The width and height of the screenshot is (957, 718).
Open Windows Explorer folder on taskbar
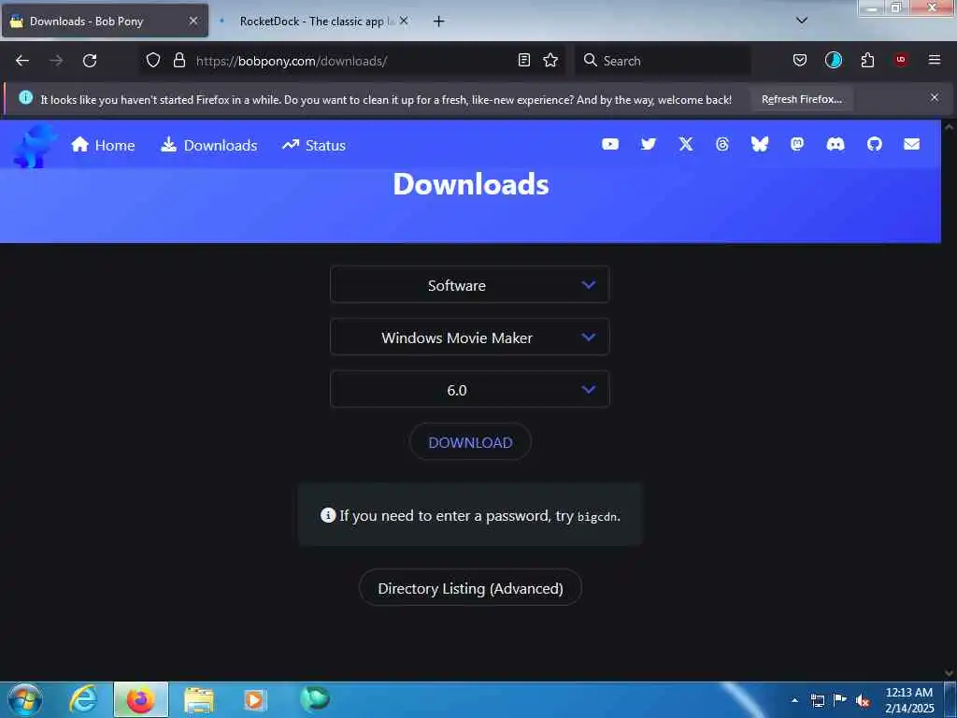point(199,700)
